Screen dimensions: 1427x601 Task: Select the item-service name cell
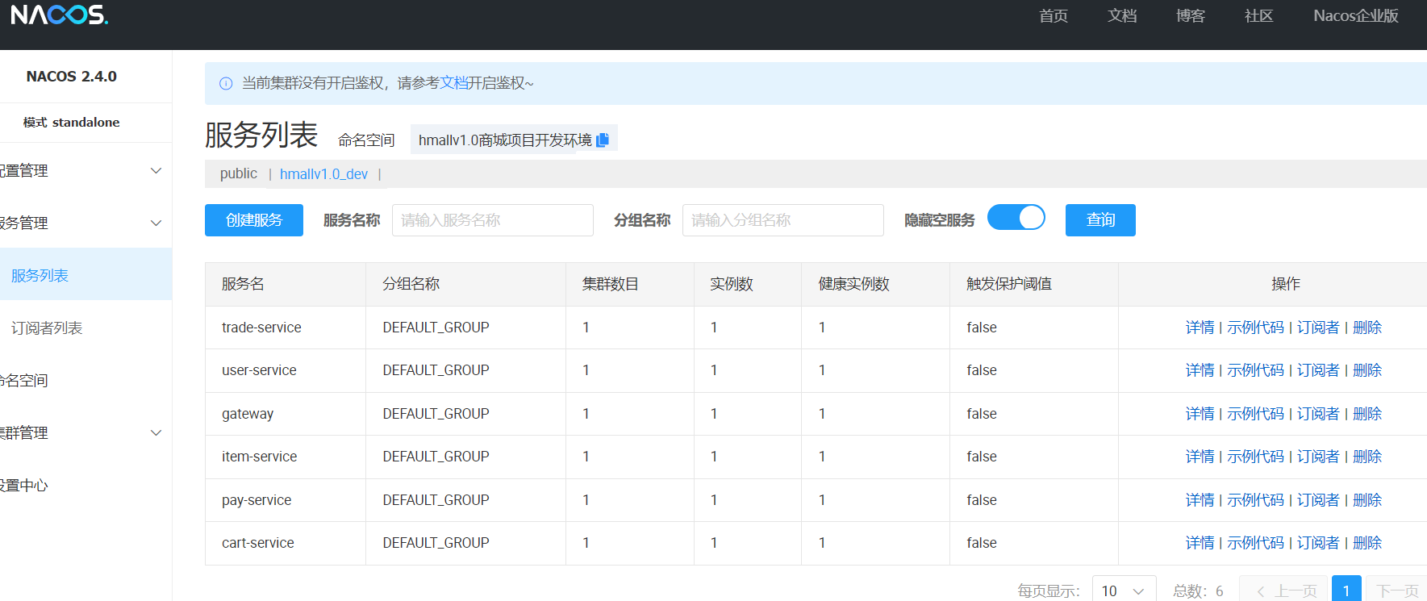(286, 457)
